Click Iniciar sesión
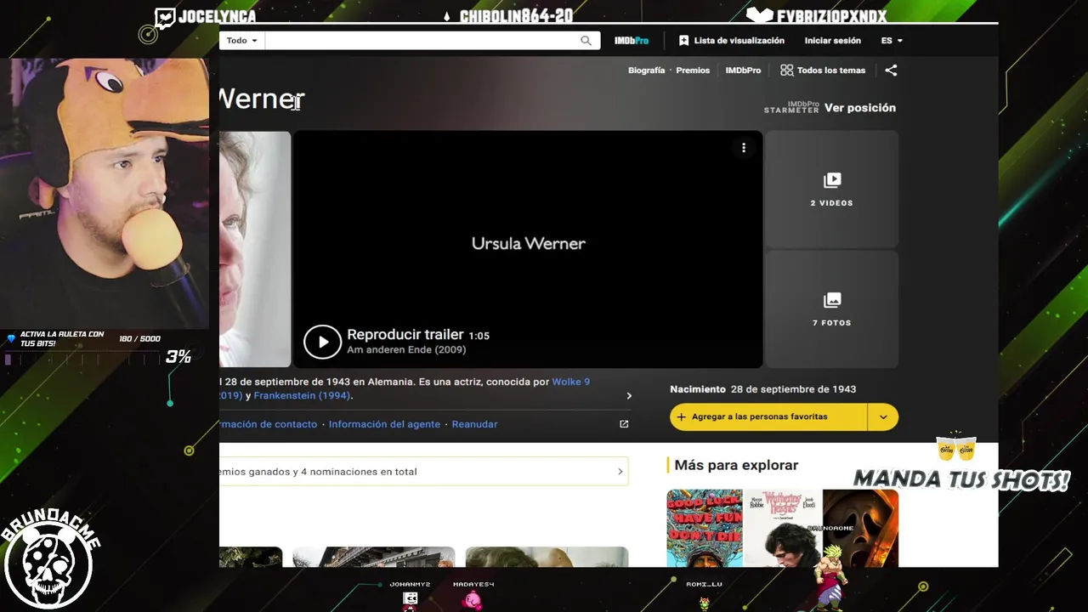The width and height of the screenshot is (1088, 612). (x=833, y=41)
